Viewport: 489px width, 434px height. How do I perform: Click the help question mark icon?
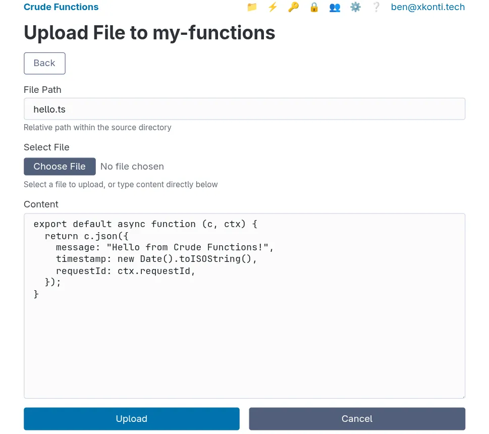tap(376, 7)
